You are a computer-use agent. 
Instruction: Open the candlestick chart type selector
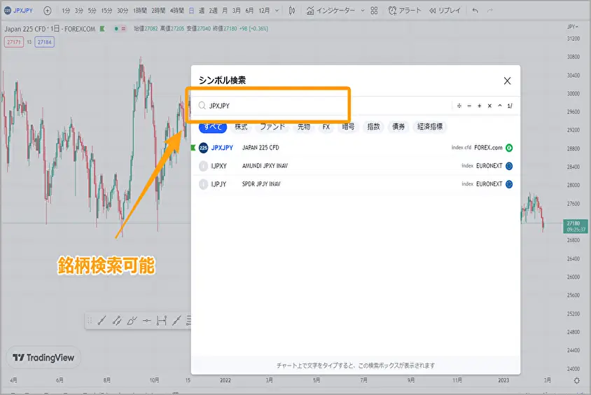[292, 11]
